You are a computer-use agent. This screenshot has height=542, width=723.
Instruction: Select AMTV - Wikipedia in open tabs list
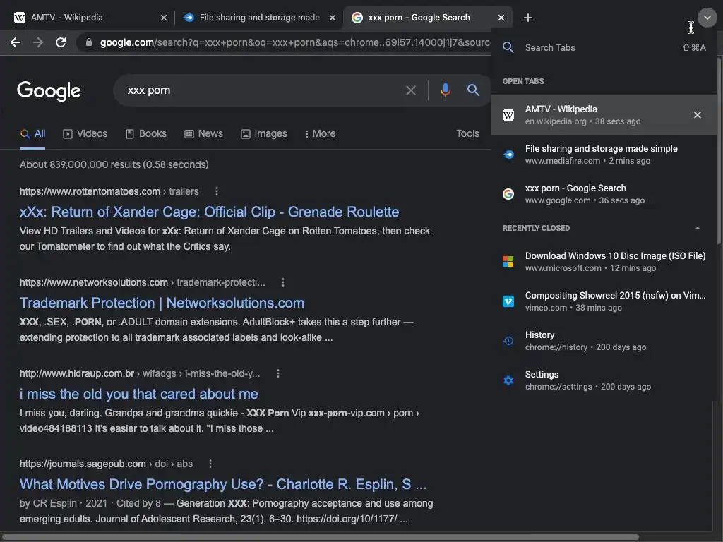[604, 115]
